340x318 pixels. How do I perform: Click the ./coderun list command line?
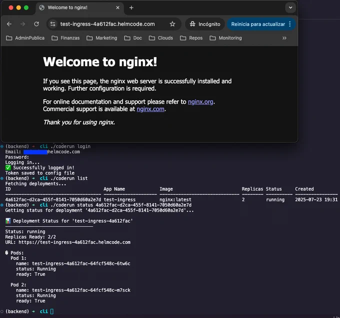tap(69, 178)
